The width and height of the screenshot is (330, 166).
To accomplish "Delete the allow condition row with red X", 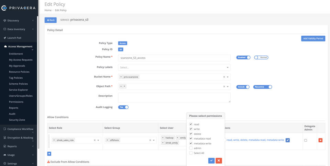I will coord(320,140).
